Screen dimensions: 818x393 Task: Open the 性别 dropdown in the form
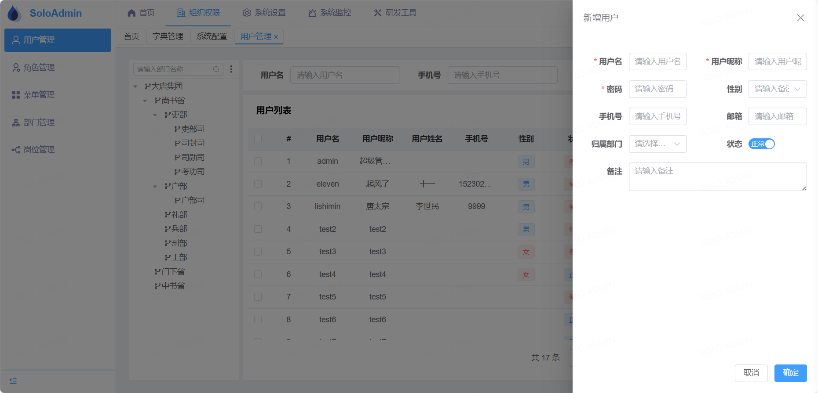777,89
